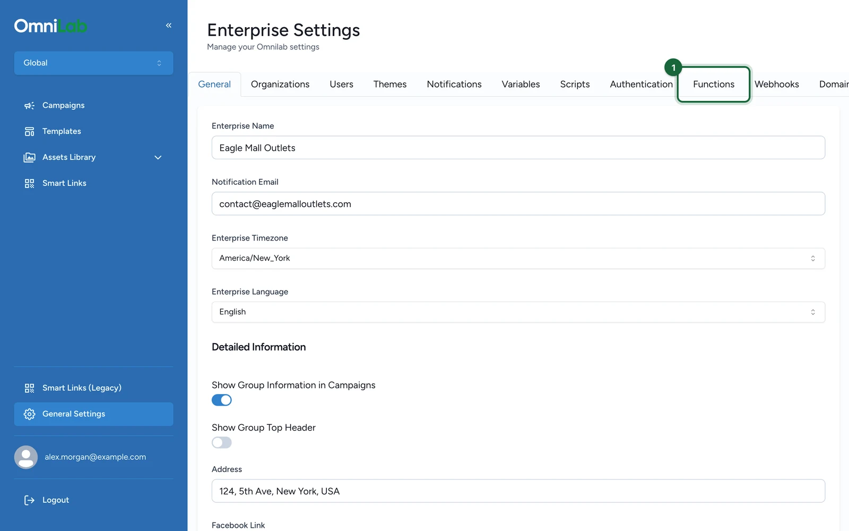This screenshot has width=849, height=531.
Task: Go to the Authentication tab
Action: (642, 84)
